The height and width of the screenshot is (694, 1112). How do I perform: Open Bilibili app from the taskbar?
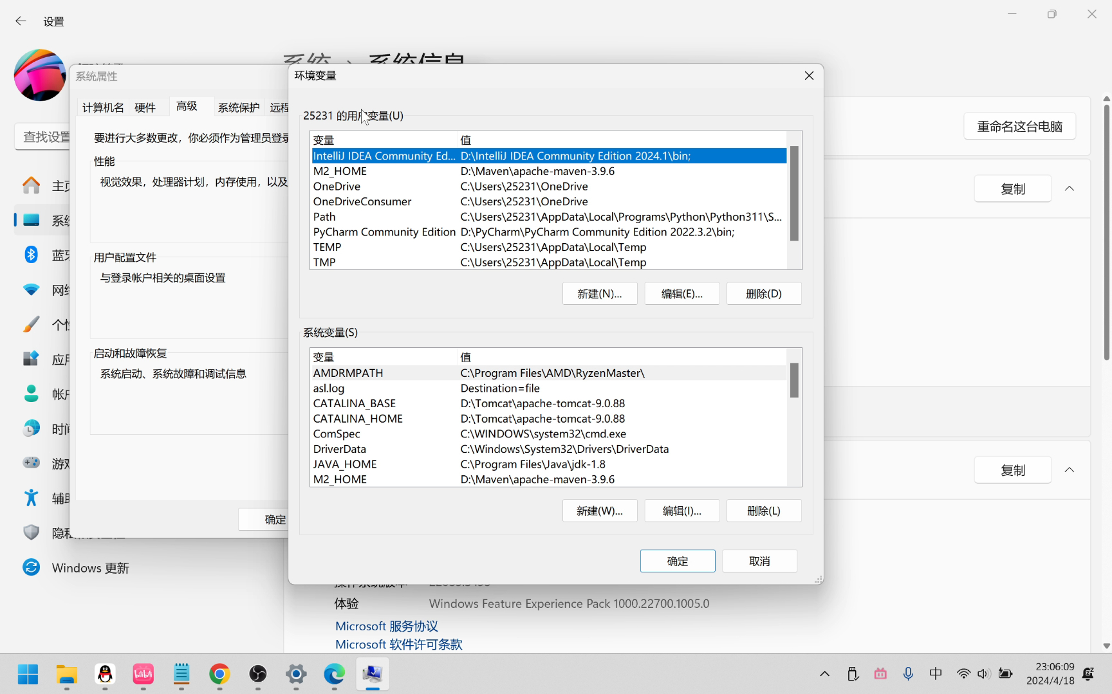(143, 674)
